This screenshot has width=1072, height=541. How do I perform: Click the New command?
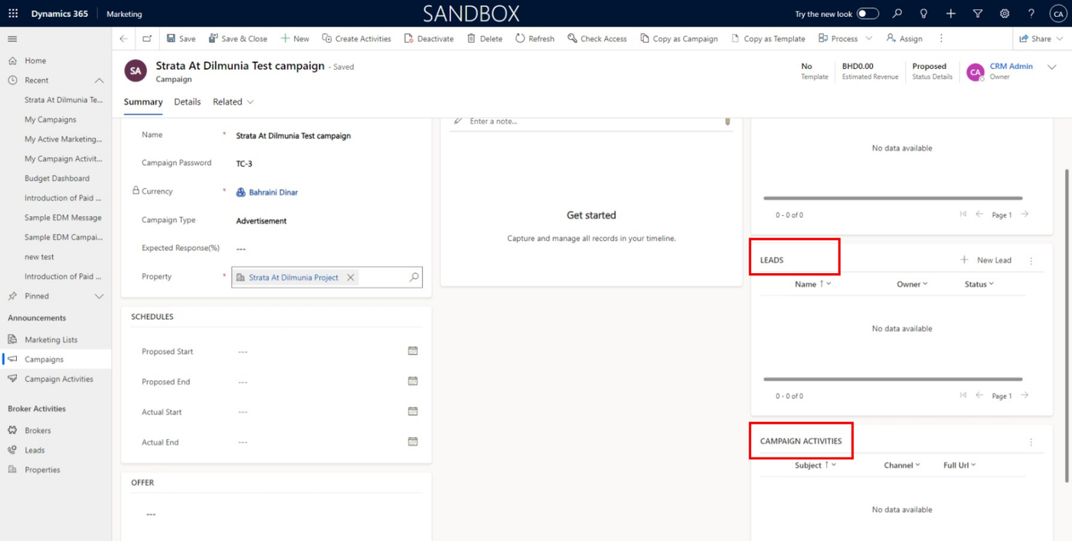(x=295, y=38)
